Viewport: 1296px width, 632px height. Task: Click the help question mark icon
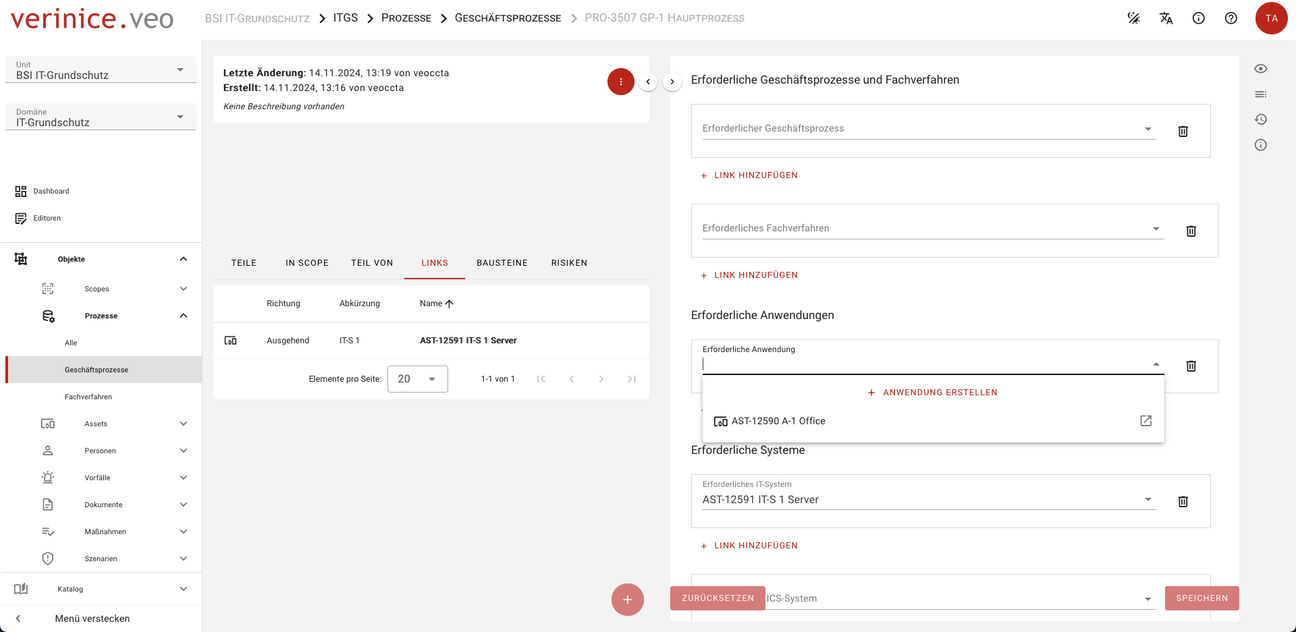coord(1231,18)
